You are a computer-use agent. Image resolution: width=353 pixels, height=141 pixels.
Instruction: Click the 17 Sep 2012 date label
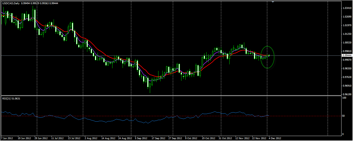[x=158, y=138]
